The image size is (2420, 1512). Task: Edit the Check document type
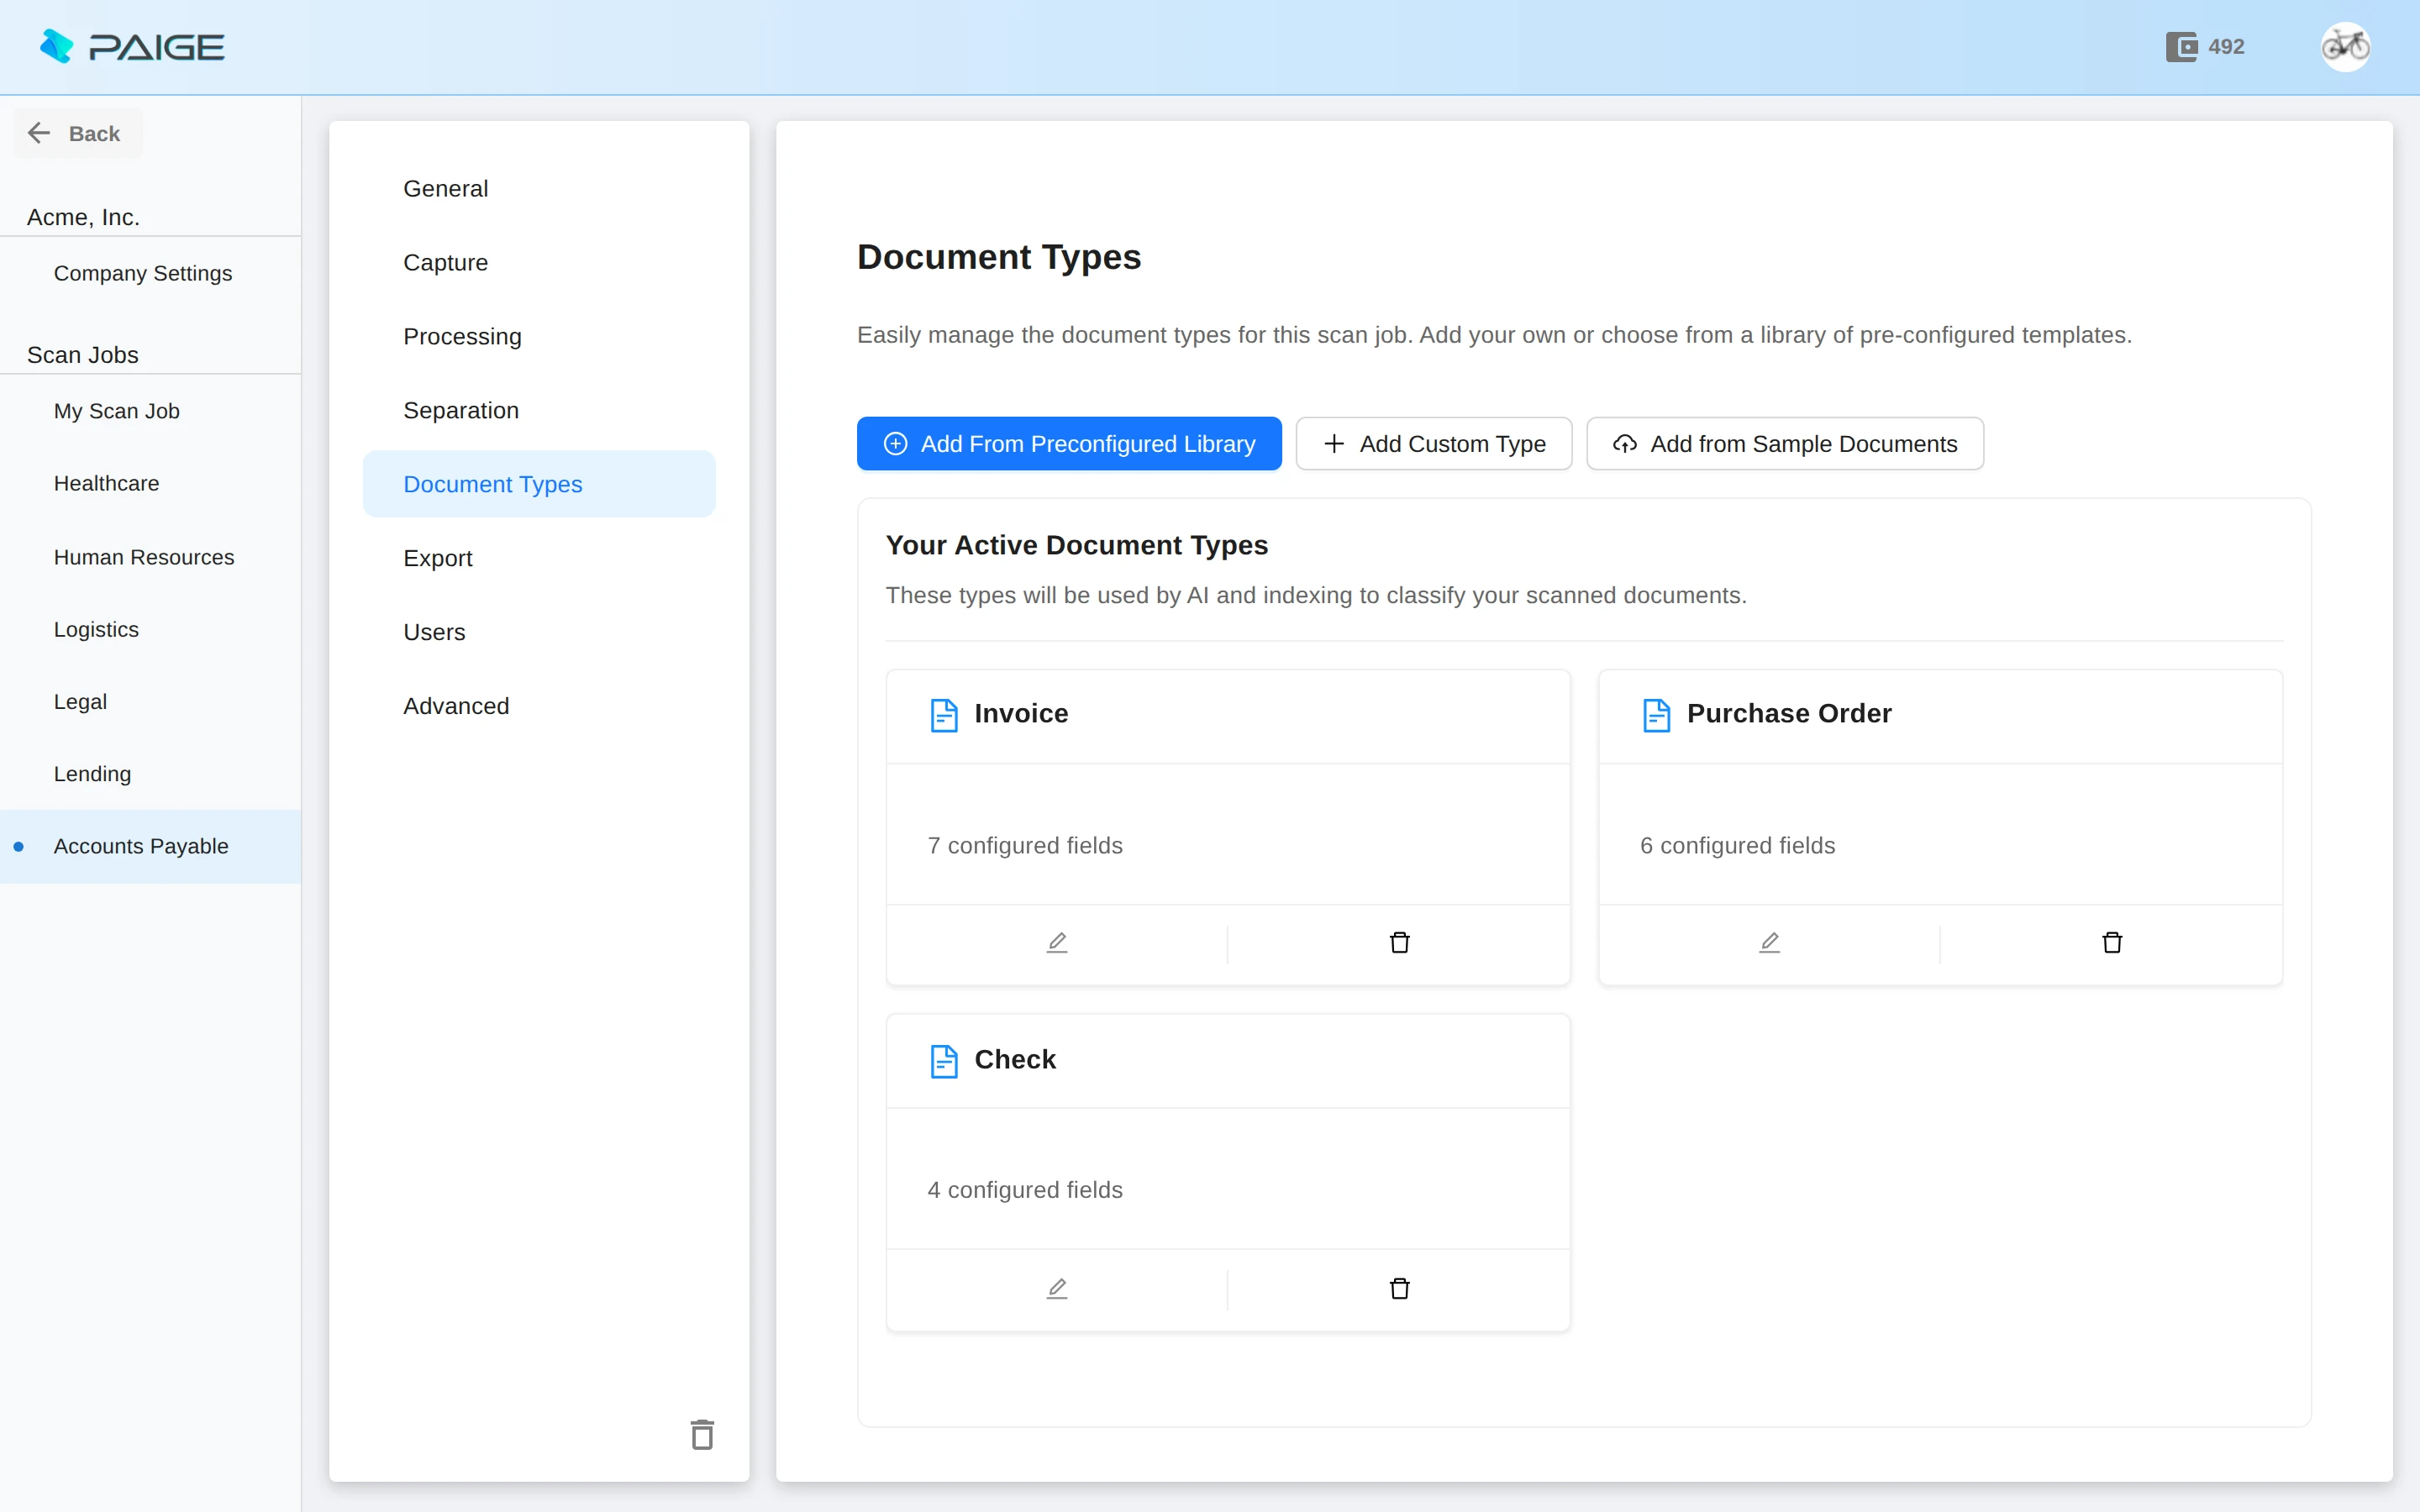click(1057, 1289)
